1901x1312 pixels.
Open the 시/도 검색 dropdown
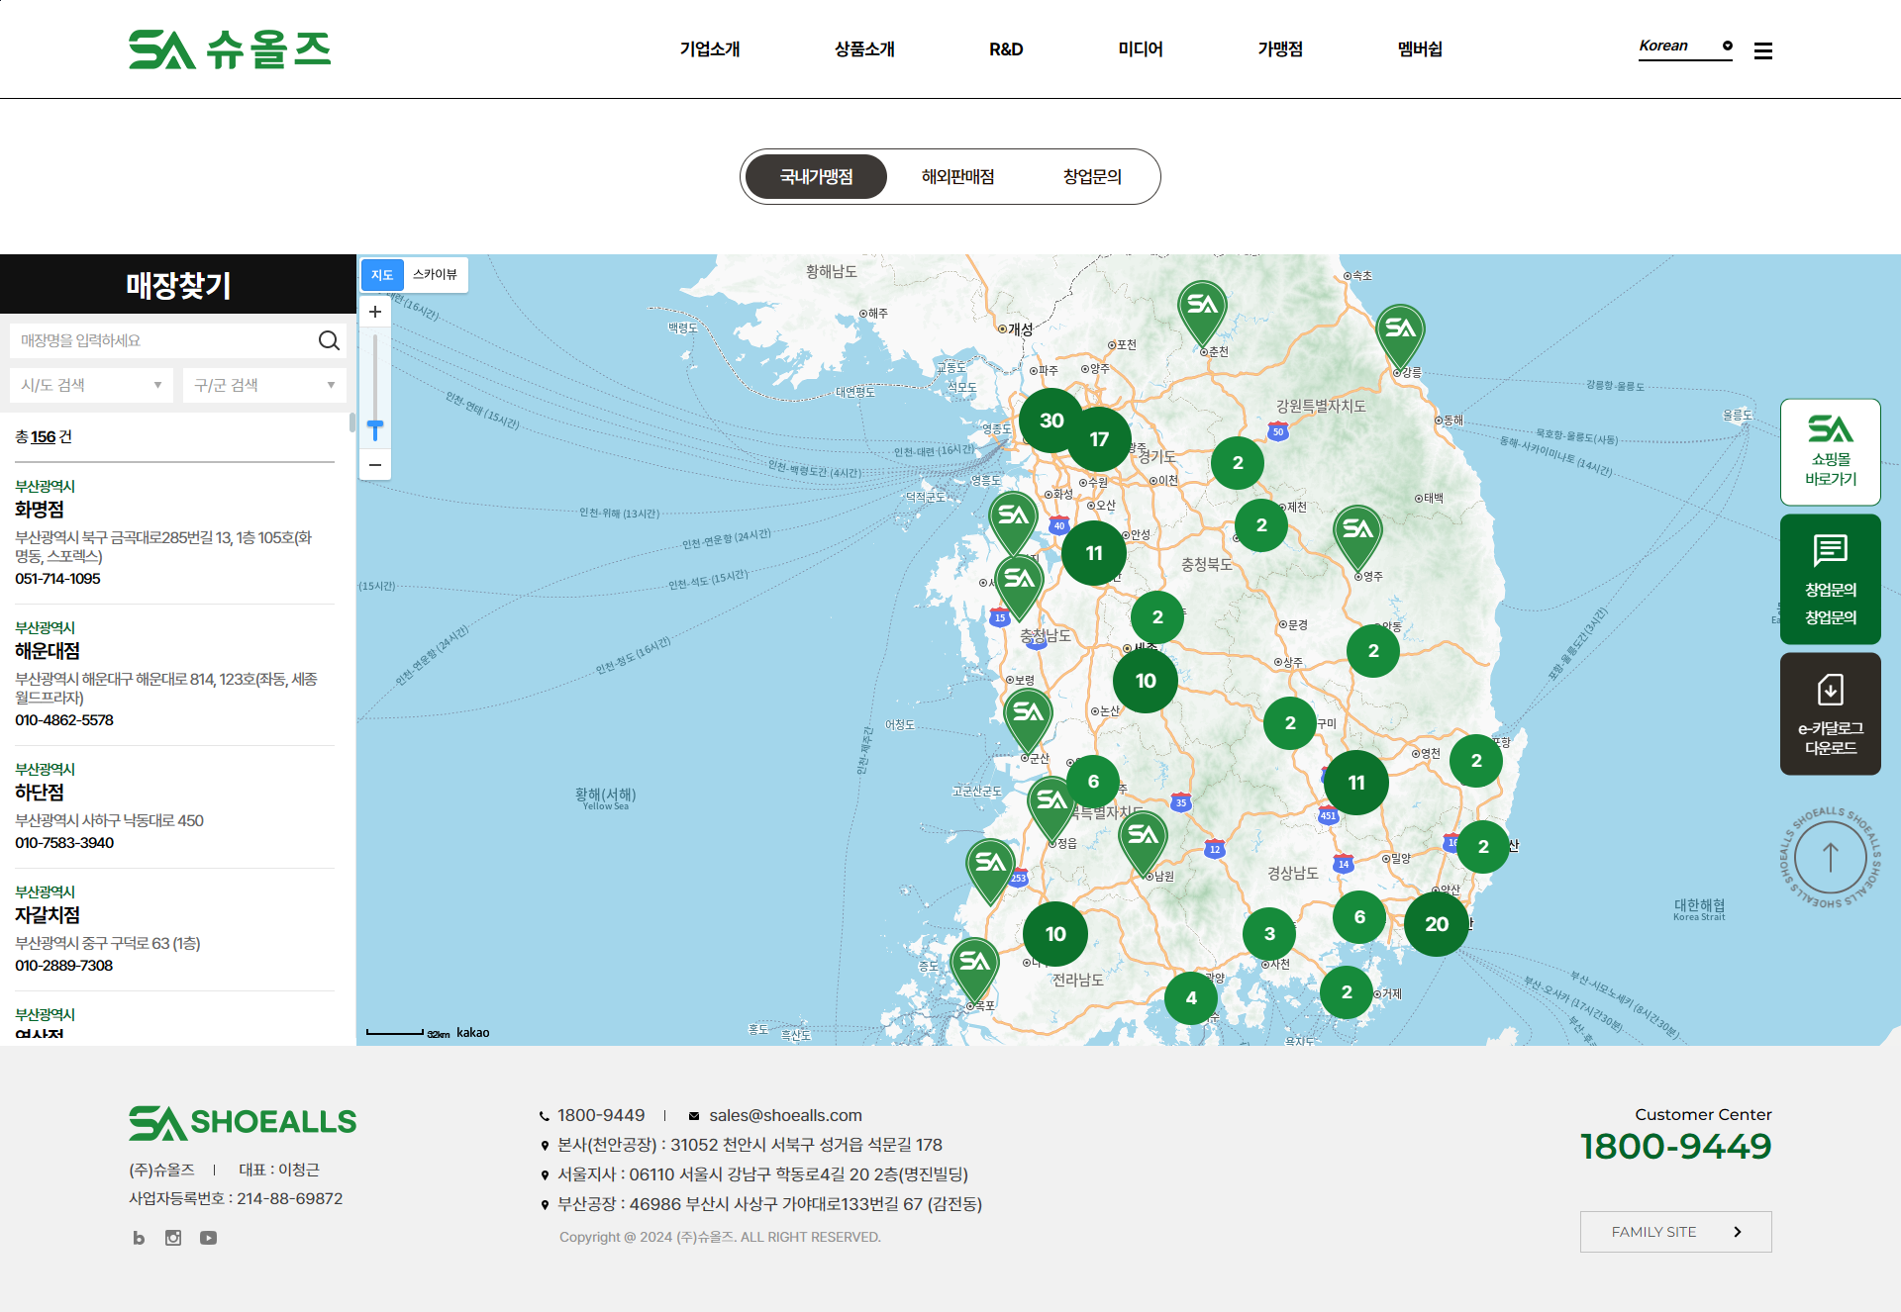tap(91, 385)
